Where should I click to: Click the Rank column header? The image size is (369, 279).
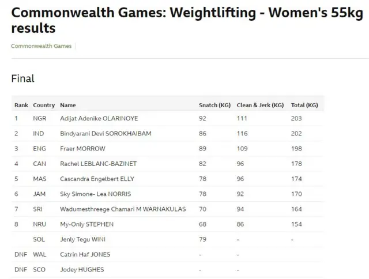coord(21,105)
